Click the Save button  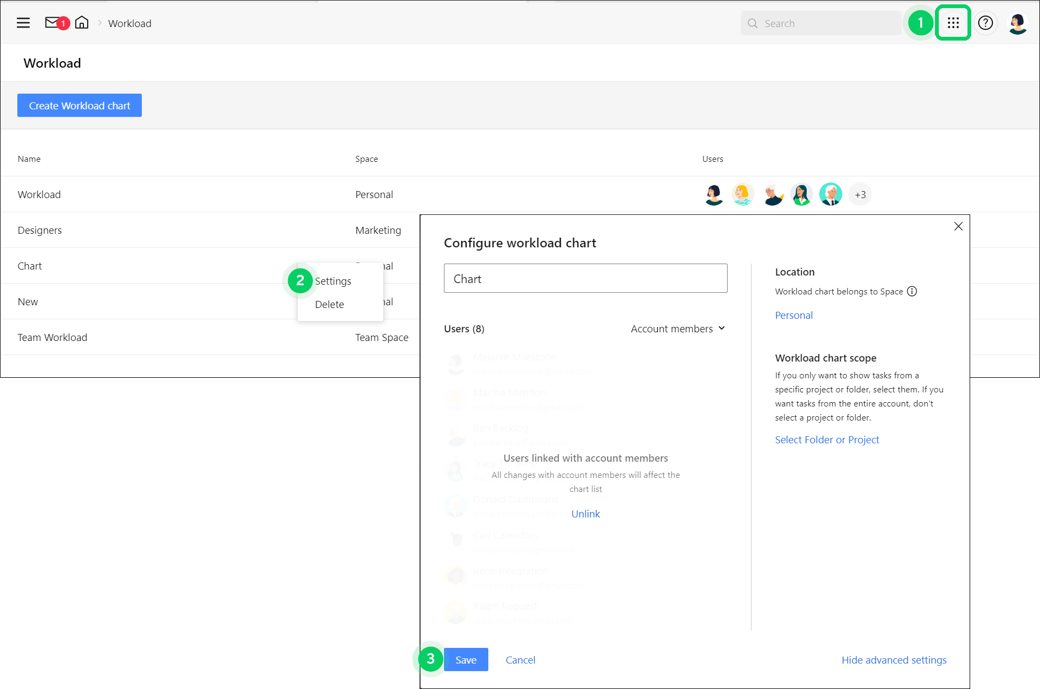coord(466,660)
